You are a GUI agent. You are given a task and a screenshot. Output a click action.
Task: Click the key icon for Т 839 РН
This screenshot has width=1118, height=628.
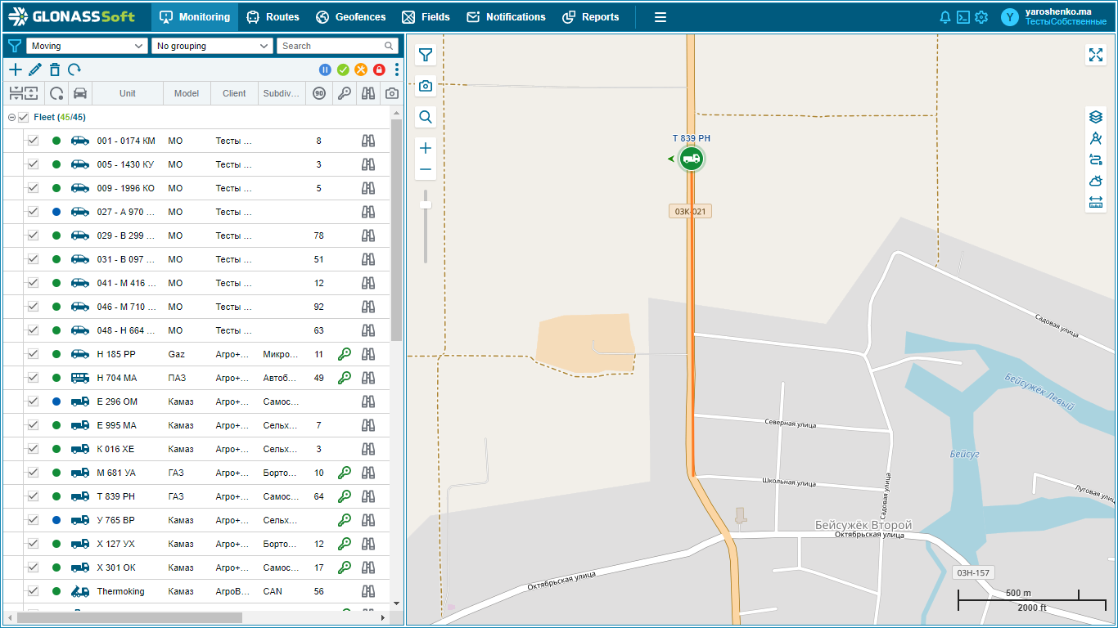pyautogui.click(x=345, y=496)
